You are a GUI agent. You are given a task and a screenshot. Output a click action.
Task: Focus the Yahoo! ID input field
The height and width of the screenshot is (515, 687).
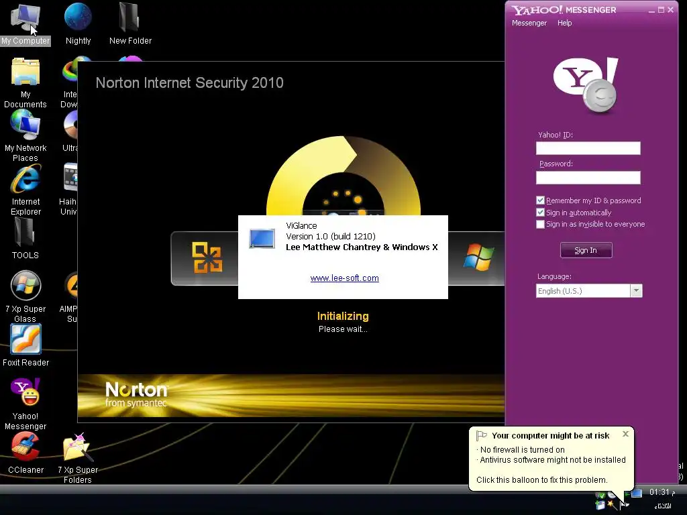tap(588, 148)
